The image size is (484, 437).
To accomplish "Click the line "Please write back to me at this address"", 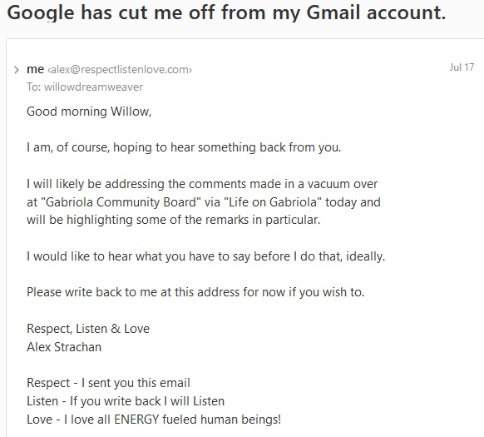I will 195,292.
